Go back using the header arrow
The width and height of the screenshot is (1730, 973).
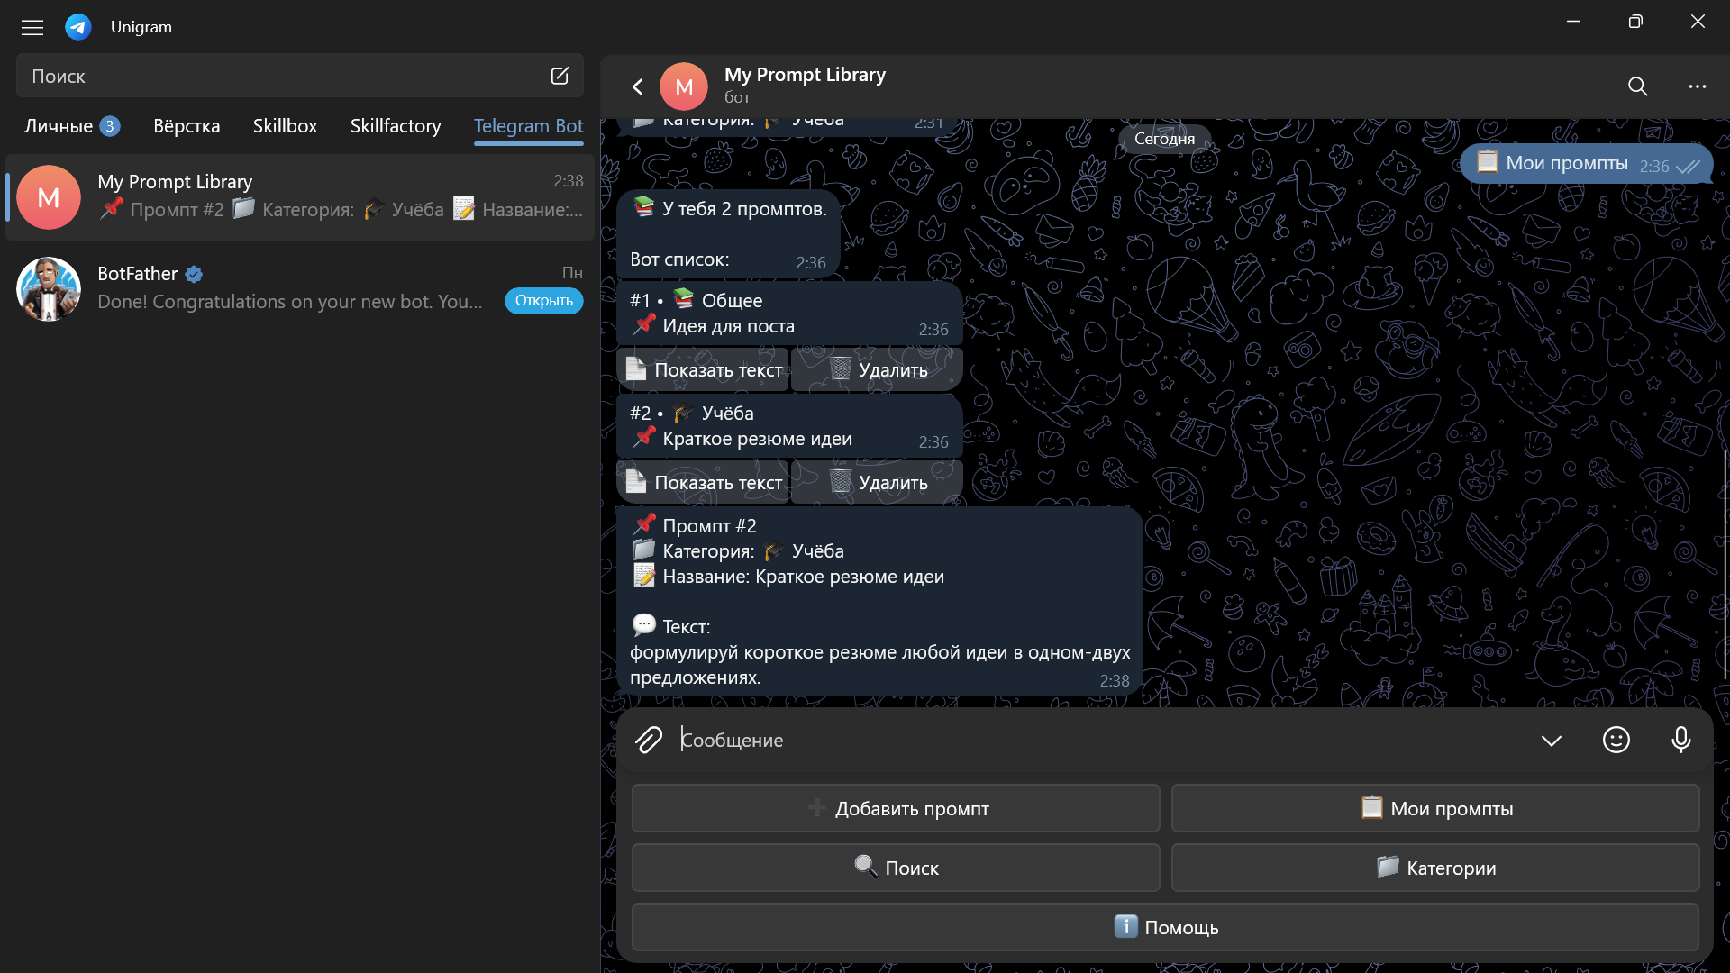638,86
